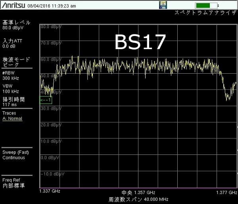Image resolution: width=238 pixels, height=204 pixels.
Task: Click the floppy disk save icon
Action: coord(163,5)
